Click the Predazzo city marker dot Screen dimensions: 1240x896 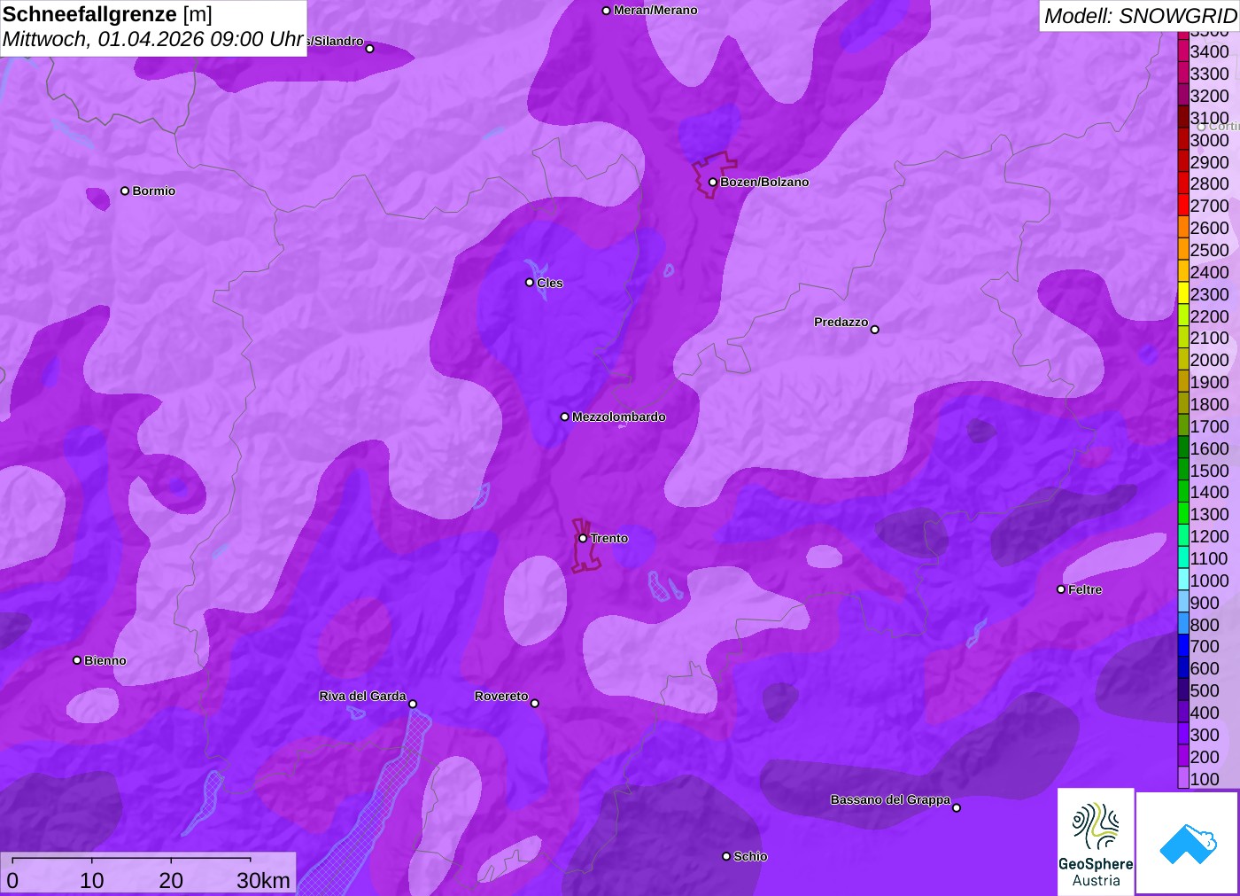pos(875,330)
